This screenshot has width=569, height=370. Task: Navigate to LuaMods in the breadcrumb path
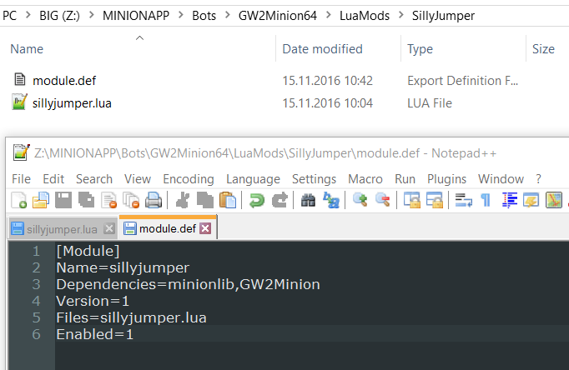pos(365,14)
